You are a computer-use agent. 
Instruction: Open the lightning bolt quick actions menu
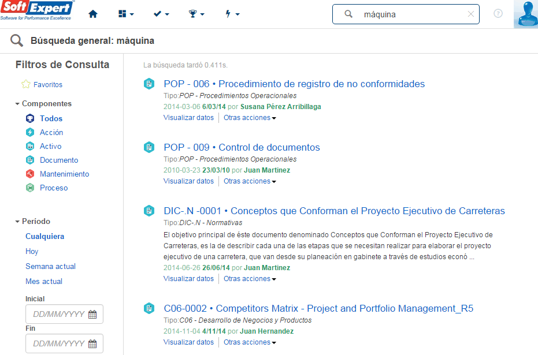pyautogui.click(x=232, y=14)
